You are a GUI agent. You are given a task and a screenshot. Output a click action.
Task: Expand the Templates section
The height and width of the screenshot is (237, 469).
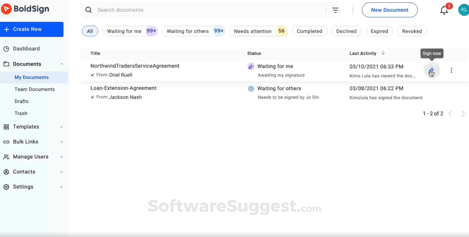(62, 127)
